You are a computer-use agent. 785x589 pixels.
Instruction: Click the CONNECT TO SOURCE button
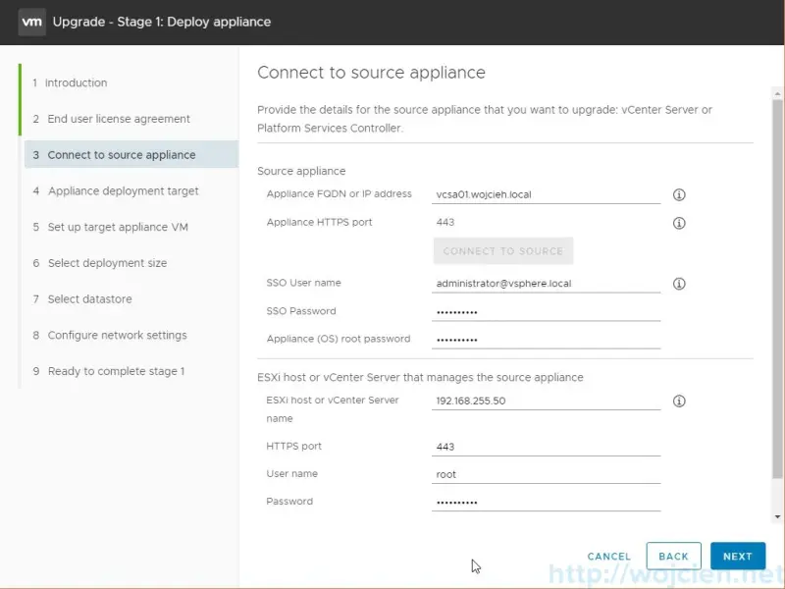(x=502, y=250)
